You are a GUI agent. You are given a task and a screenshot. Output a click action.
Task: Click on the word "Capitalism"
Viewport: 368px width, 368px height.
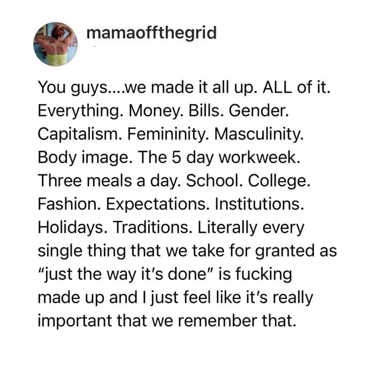click(78, 135)
